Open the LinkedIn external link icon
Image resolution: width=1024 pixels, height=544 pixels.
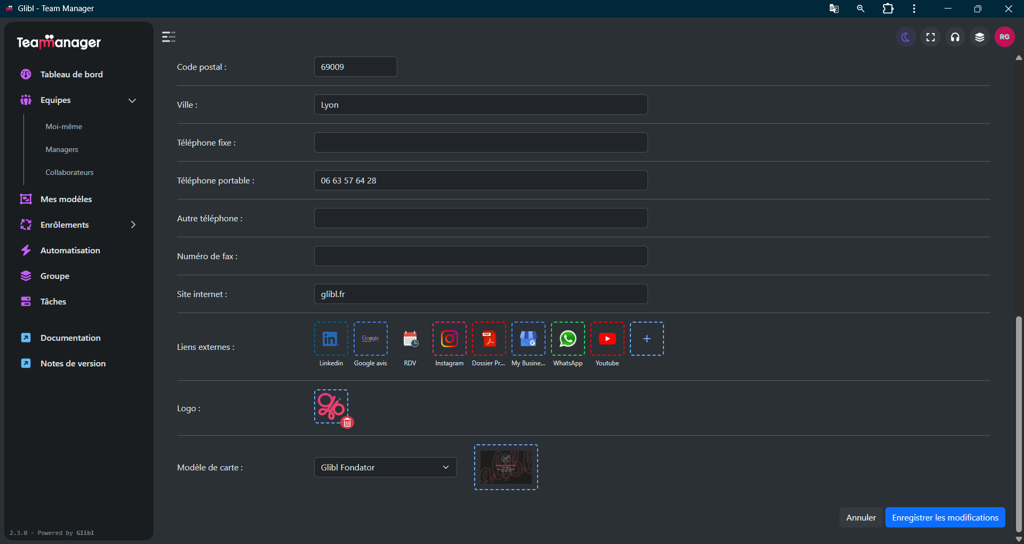tap(331, 339)
